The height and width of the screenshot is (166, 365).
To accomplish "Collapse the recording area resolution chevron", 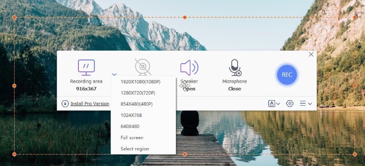I will [x=114, y=75].
